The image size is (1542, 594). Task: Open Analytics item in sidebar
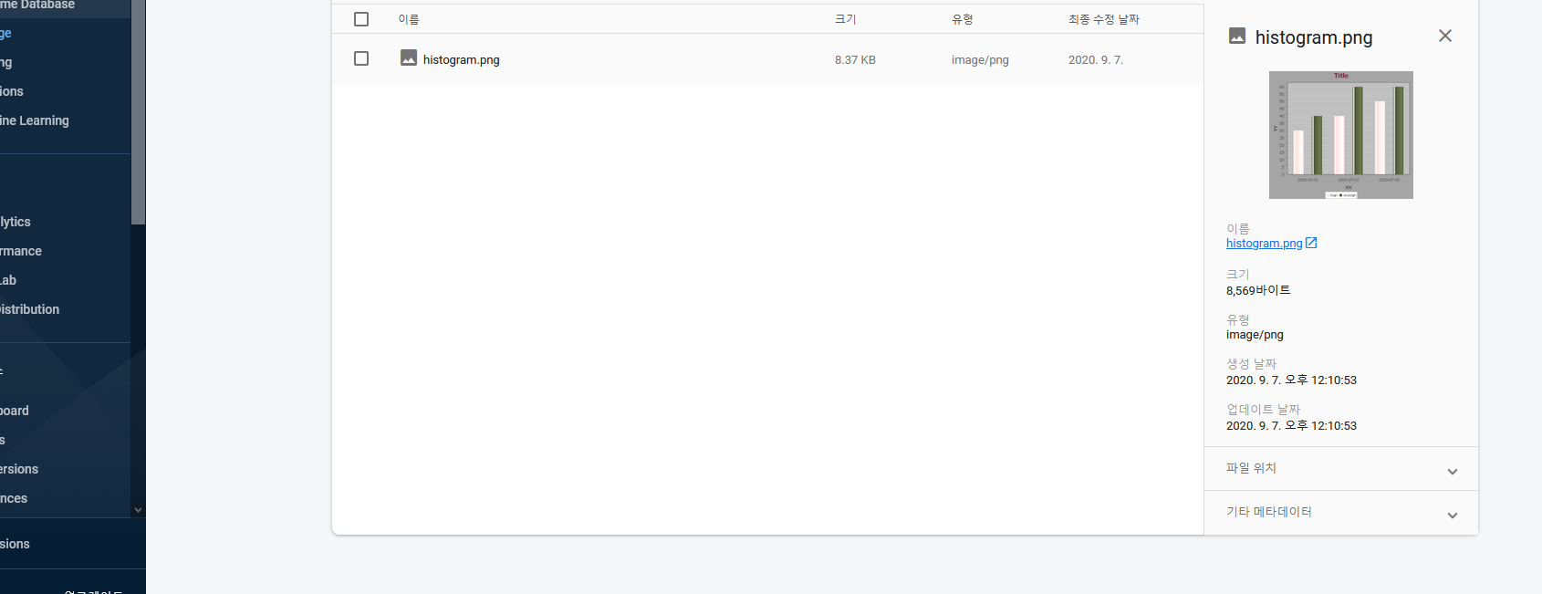coord(16,222)
